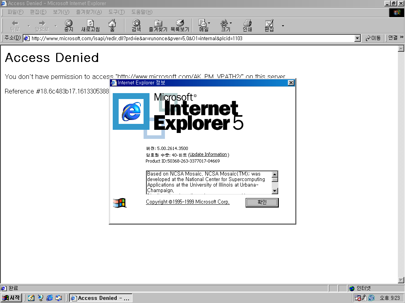Click the 버전: 5.00.2614.3500 text

point(167,148)
